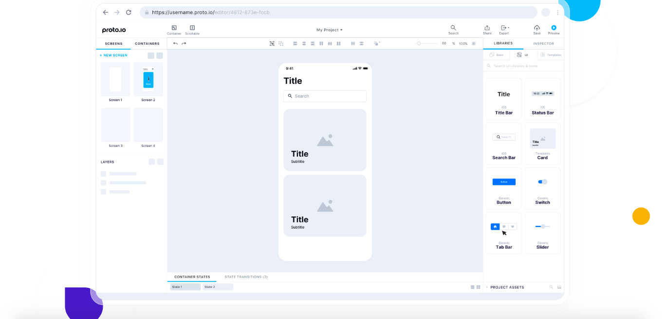Toggle the UI library category
Screen dimensions: 665x319
(x=523, y=55)
